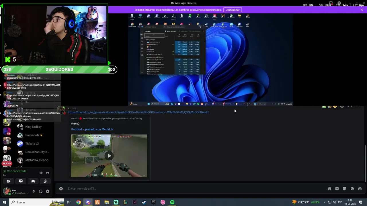Change ESP input language
The width and height of the screenshot is (367, 206).
[x=340, y=202]
